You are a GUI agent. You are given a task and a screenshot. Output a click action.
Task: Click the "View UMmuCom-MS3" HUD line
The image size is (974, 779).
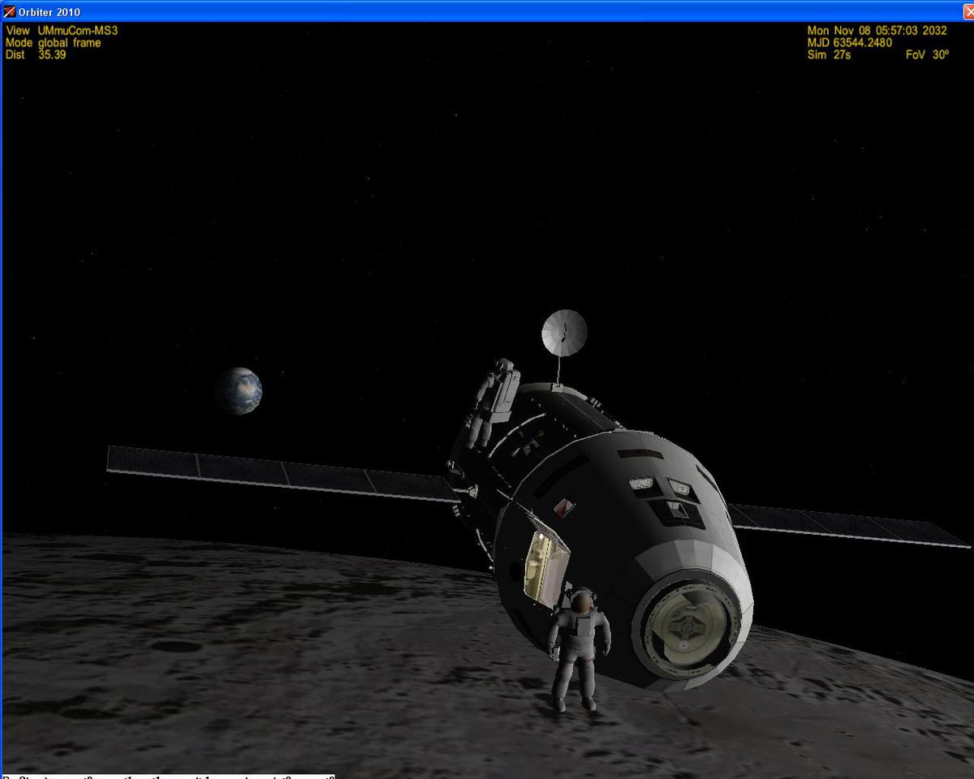click(x=61, y=31)
